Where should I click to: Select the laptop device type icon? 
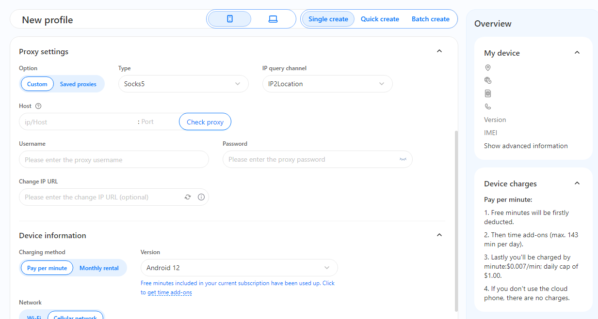(273, 19)
